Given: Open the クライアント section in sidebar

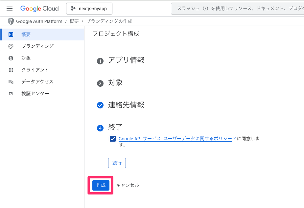Looking at the screenshot, I should click(34, 70).
